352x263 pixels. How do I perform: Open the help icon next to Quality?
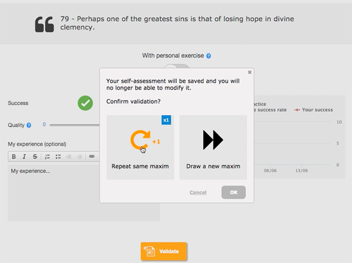click(28, 125)
